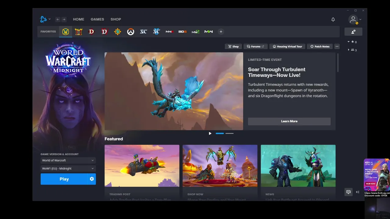The image size is (390, 219).
Task: Add a game to favorites bar
Action: coord(221,32)
